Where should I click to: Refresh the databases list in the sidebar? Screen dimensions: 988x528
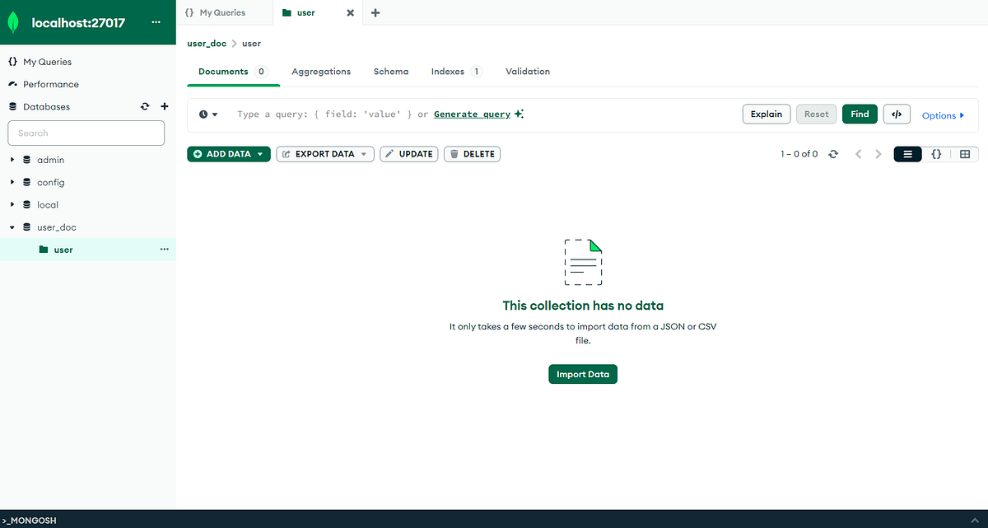coord(145,106)
